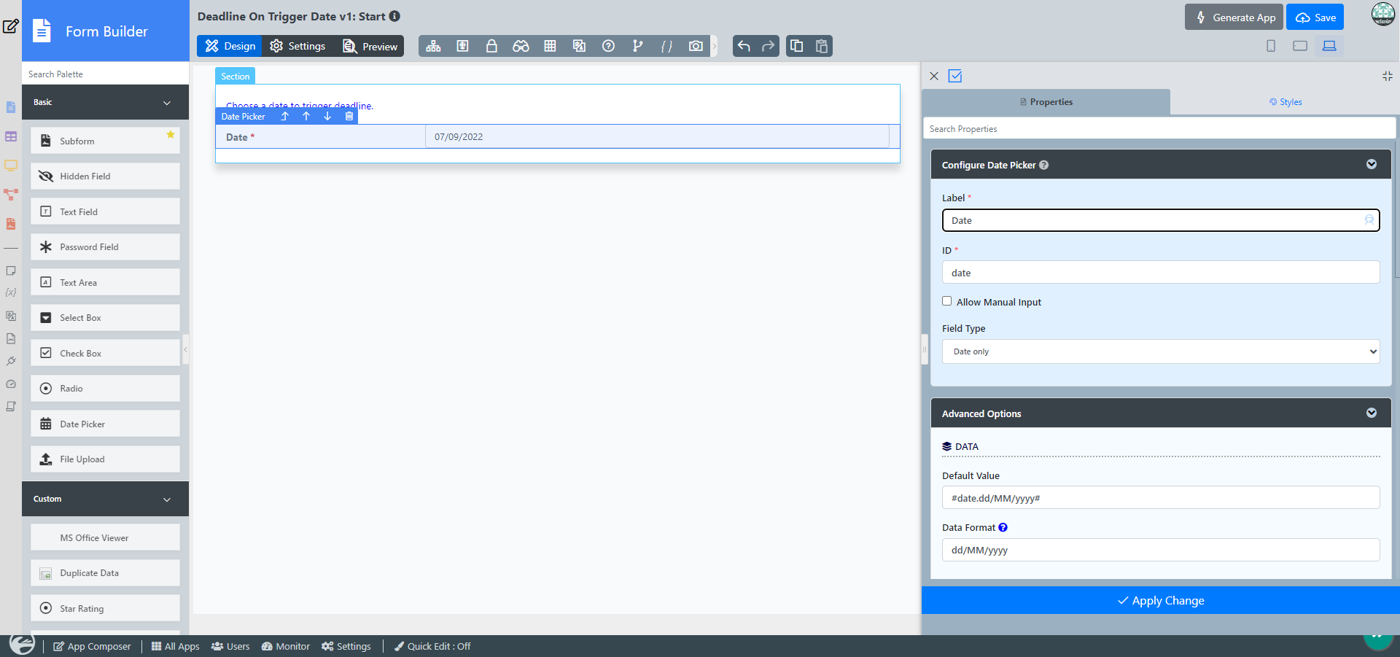Open the red process flow icon in sidebar
Viewport: 1400px width, 657px height.
[x=11, y=195]
